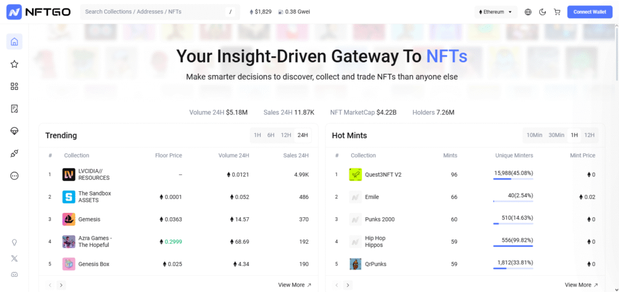Open the Discord icon in sidebar

click(x=15, y=275)
